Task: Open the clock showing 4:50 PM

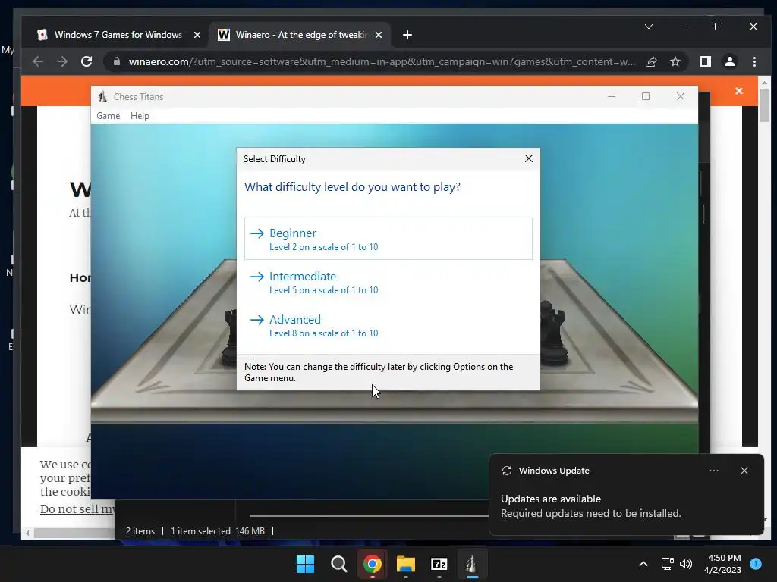Action: tap(722, 564)
